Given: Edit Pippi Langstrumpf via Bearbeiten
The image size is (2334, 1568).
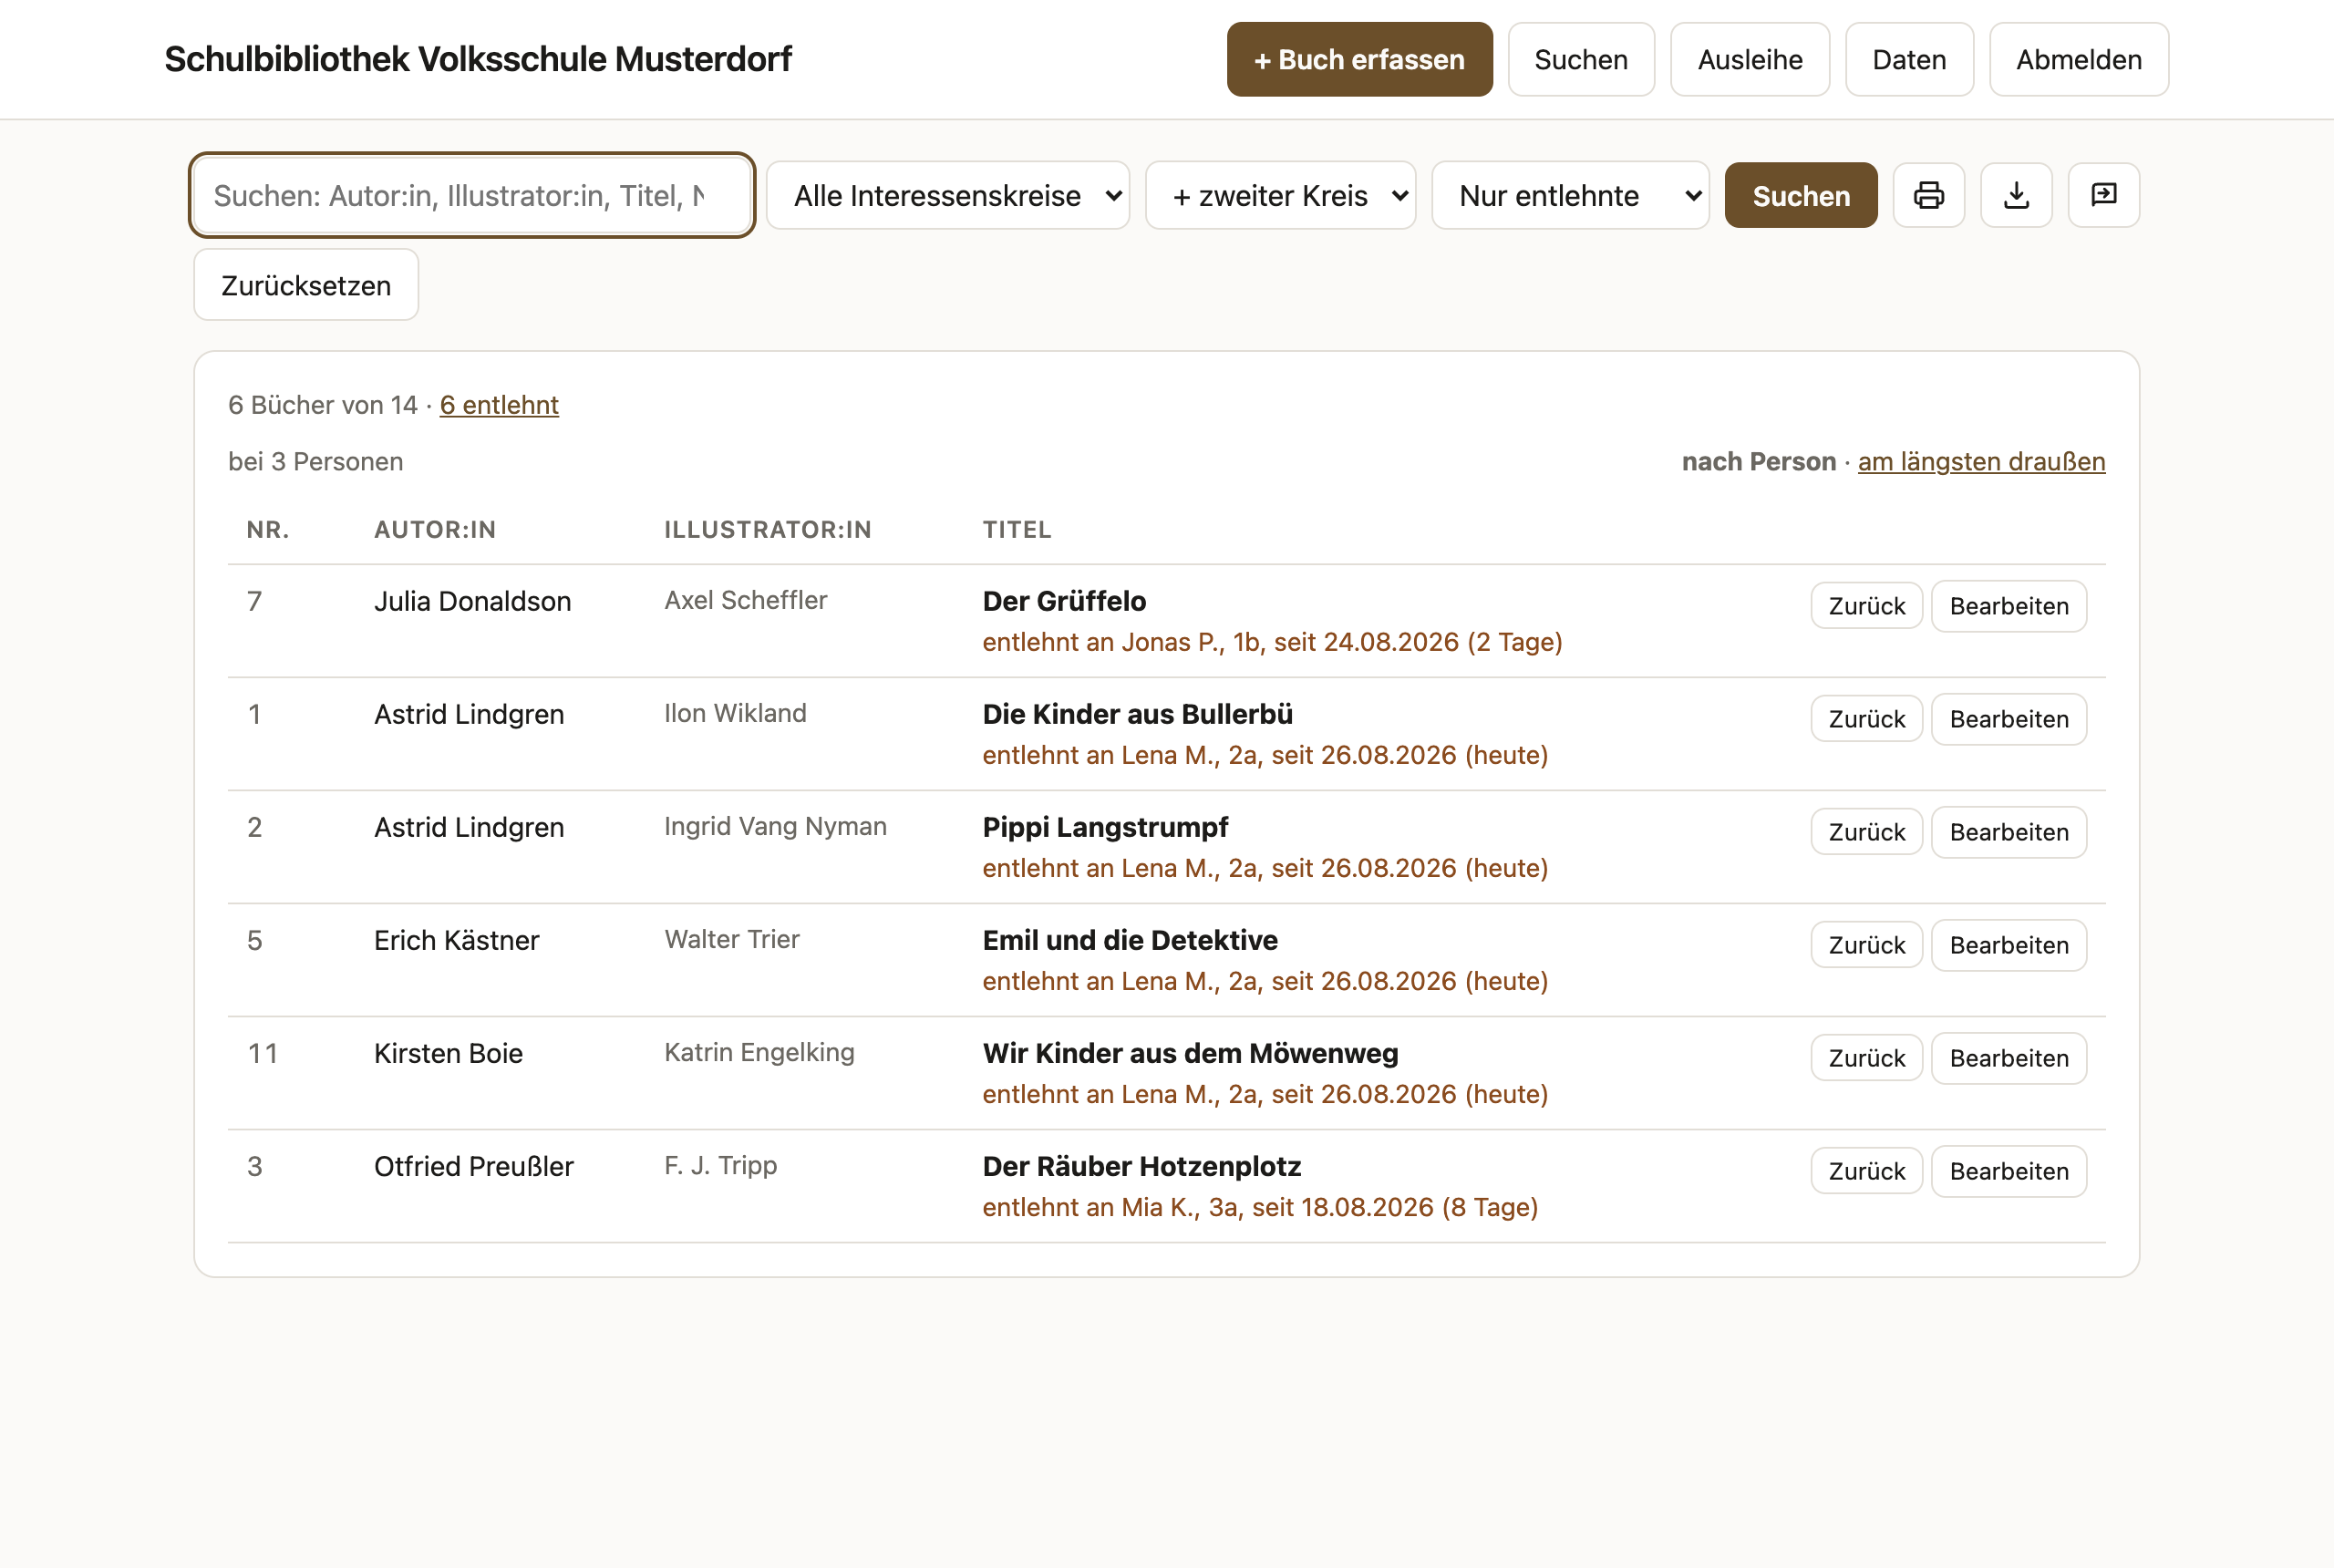Looking at the screenshot, I should [2008, 832].
